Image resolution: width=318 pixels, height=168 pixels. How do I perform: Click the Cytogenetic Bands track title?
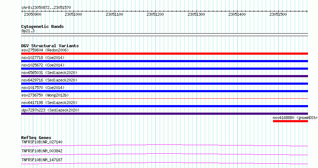(x=43, y=26)
